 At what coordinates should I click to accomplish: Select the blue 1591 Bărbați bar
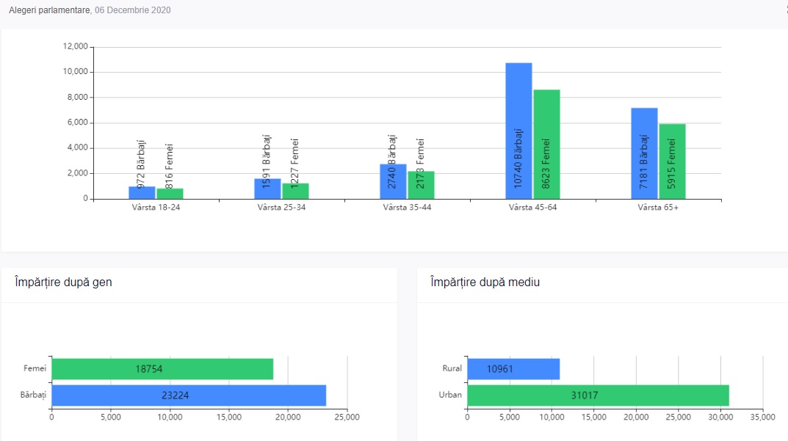pos(267,189)
